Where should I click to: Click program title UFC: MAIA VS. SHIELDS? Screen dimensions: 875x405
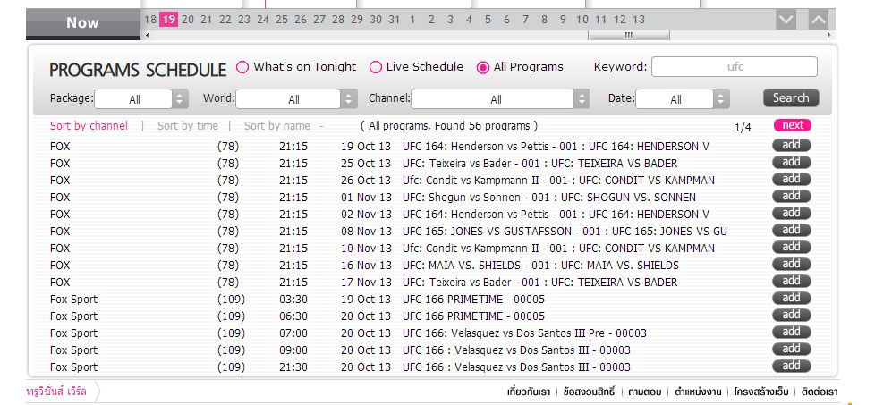point(540,266)
